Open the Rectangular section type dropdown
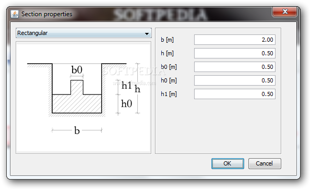Screen dimensions: 311x190 pyautogui.click(x=83, y=33)
